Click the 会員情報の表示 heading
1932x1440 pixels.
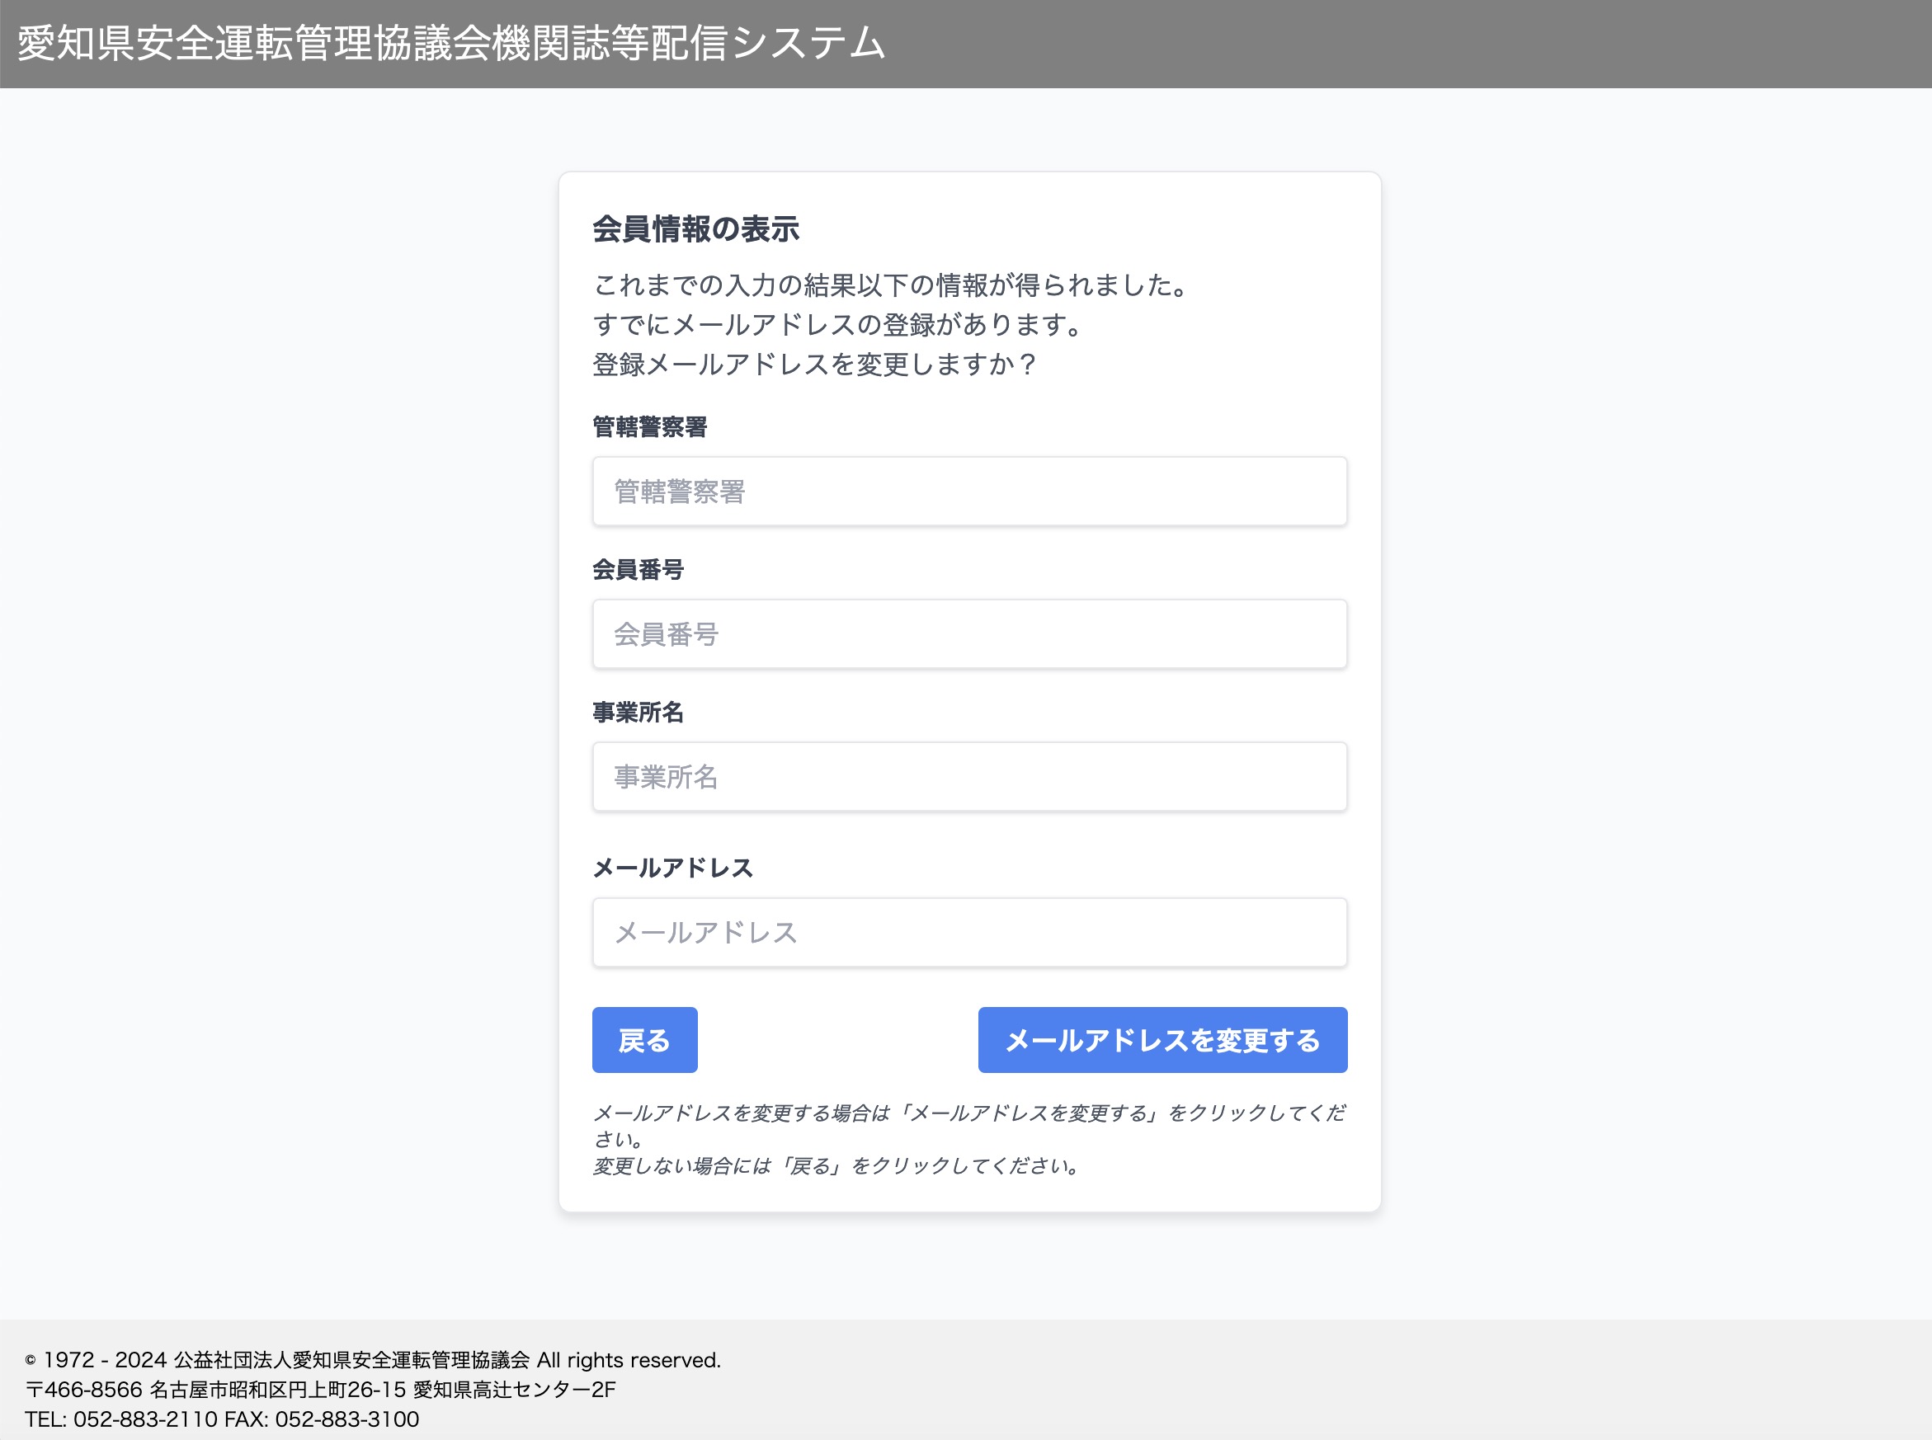tap(695, 229)
